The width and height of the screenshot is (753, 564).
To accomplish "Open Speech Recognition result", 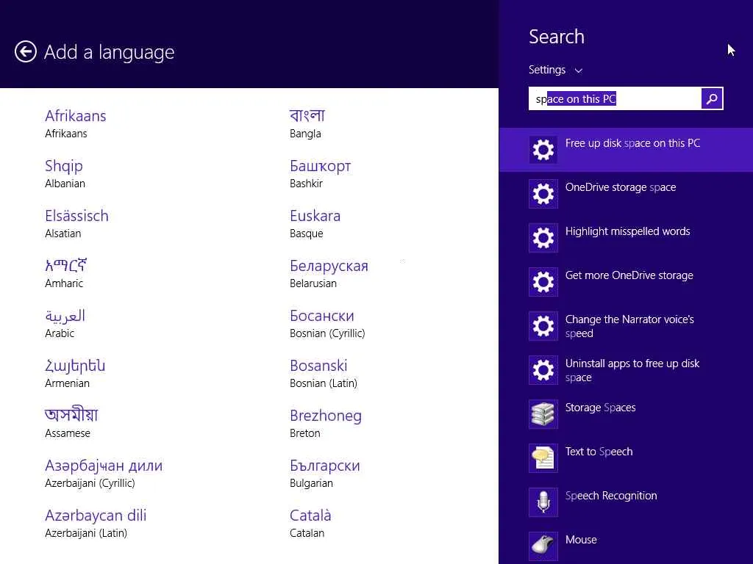I will (627, 503).
